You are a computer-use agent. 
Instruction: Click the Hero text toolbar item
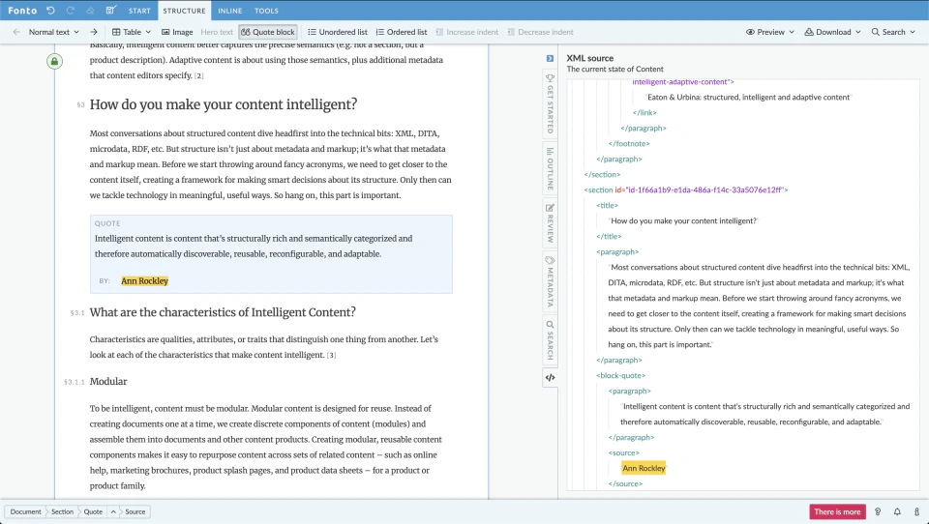coord(217,32)
